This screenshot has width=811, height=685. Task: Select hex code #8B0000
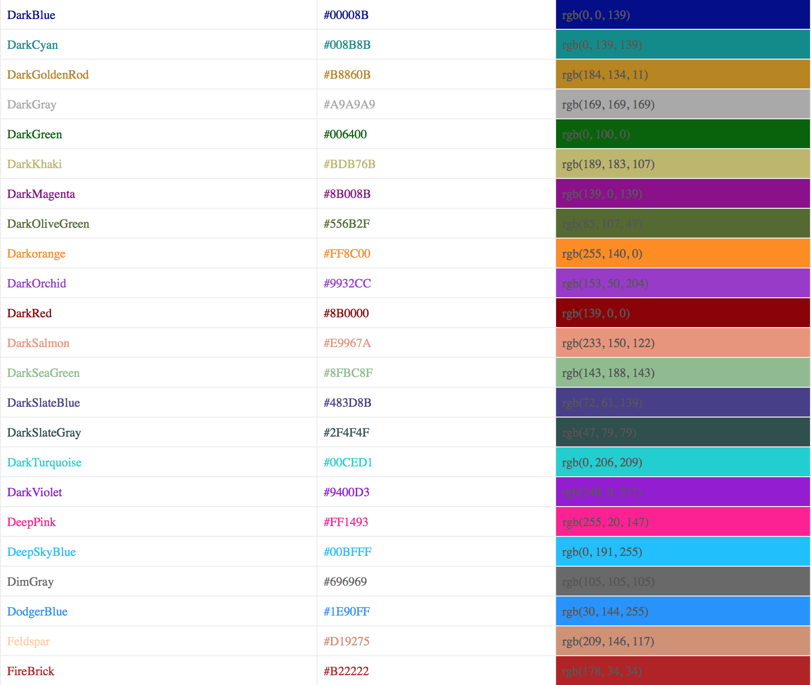pyautogui.click(x=346, y=313)
